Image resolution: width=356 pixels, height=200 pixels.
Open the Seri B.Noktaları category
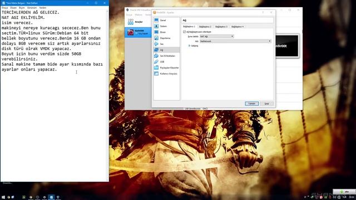(x=166, y=56)
